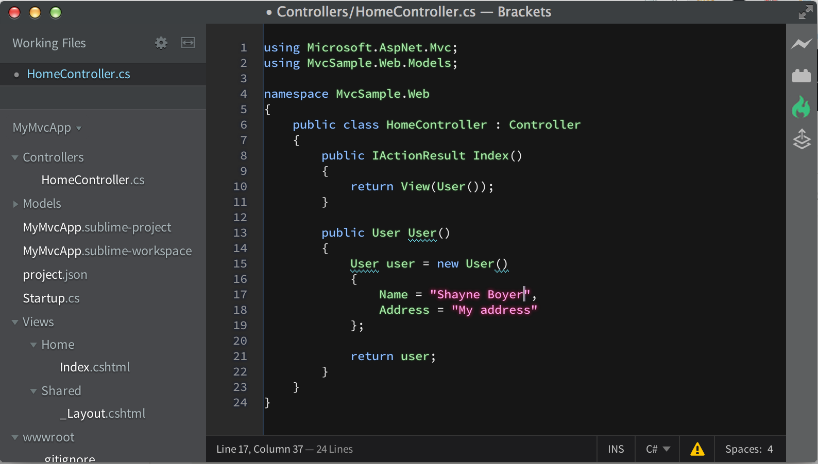Image resolution: width=818 pixels, height=464 pixels.
Task: Toggle INS insert mode indicator
Action: point(616,449)
